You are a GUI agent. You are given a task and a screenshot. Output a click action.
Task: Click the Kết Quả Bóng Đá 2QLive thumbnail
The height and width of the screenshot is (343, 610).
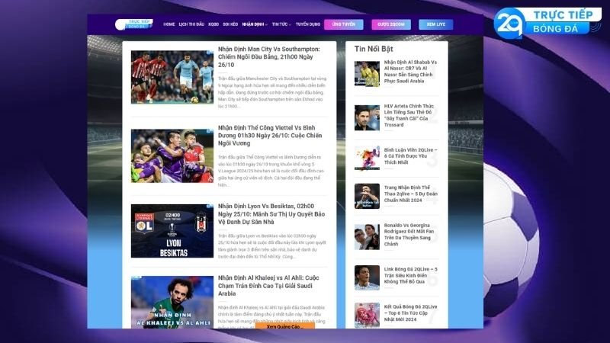coord(367,315)
